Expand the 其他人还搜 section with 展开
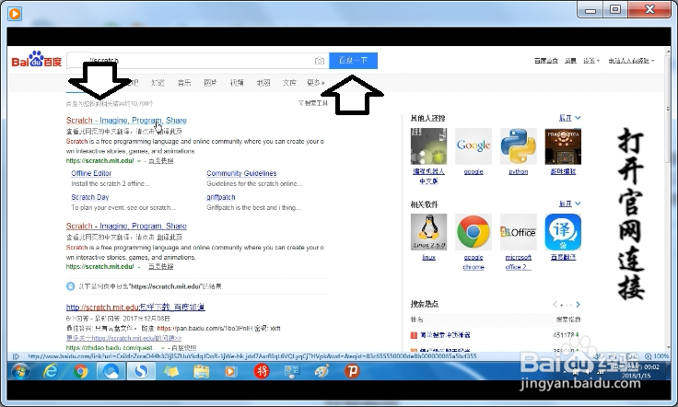This screenshot has height=407, width=678. tap(569, 118)
